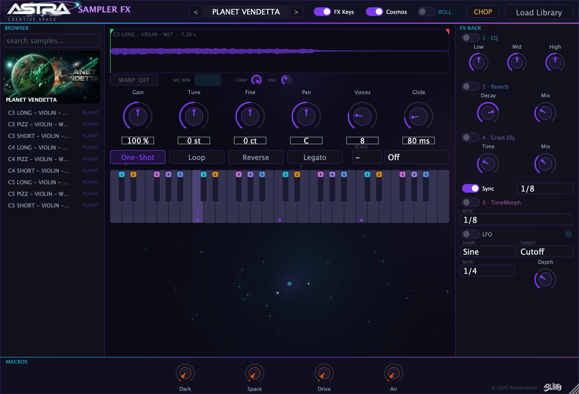Click the Gain knob
The height and width of the screenshot is (394, 579).
(138, 116)
